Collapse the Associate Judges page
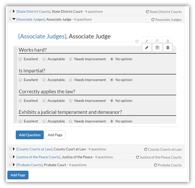The width and height of the screenshot is (195, 188). [14, 19]
